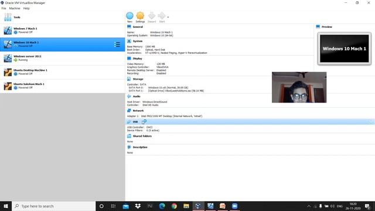
Task: Click the USB section plug icon
Action: point(129,122)
